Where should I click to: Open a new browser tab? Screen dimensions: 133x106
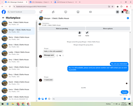click(x=80, y=2)
